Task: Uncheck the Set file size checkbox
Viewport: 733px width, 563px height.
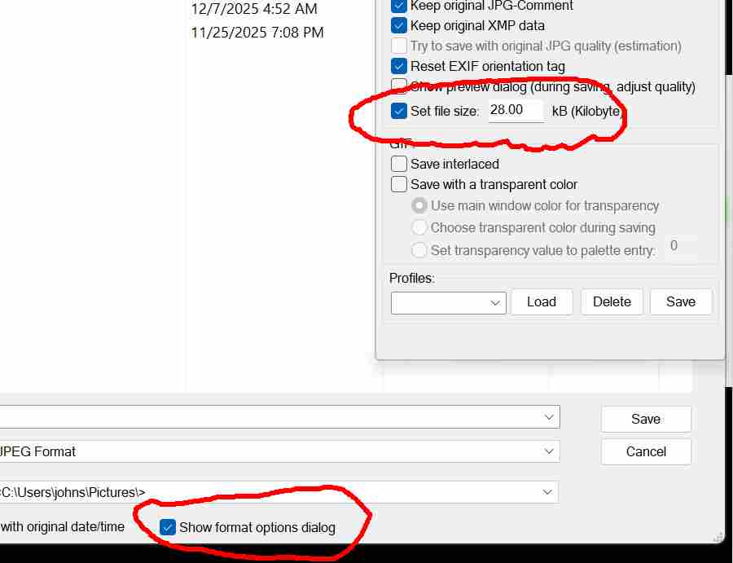Action: pos(399,111)
